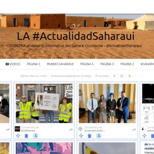
Task: Click the Juventud Activ... round avatar
Action: pos(80,129)
